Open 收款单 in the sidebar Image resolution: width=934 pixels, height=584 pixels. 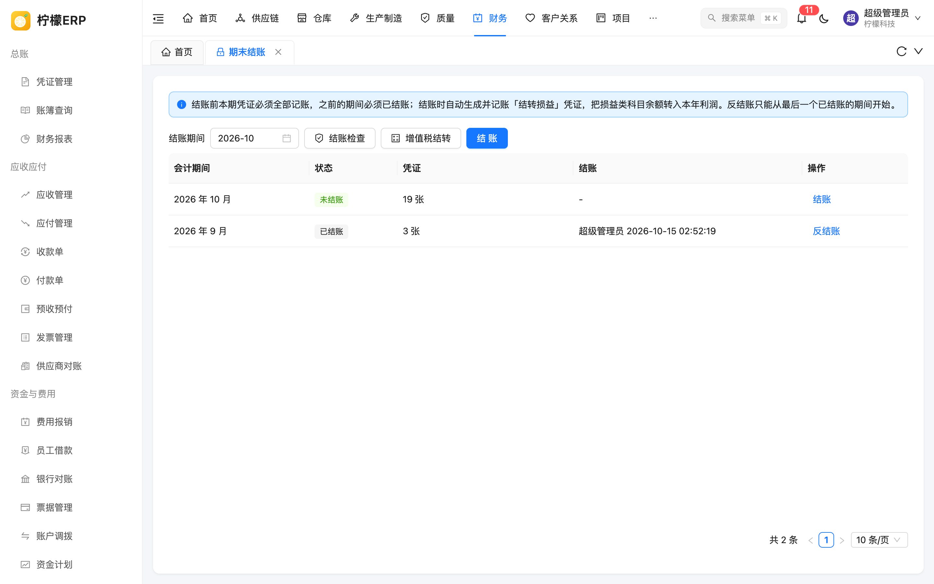[x=71, y=252]
